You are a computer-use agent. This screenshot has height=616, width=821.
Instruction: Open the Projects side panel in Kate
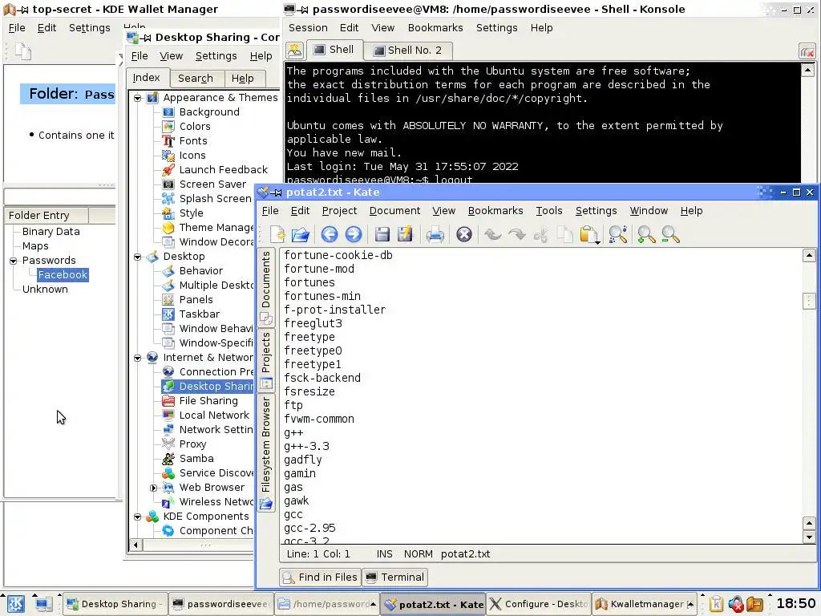click(x=266, y=360)
